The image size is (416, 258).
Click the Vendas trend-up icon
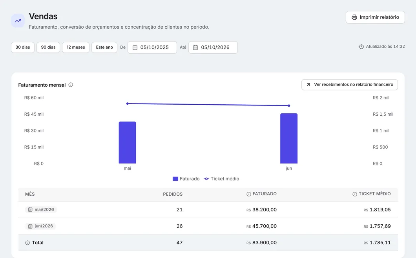[18, 21]
